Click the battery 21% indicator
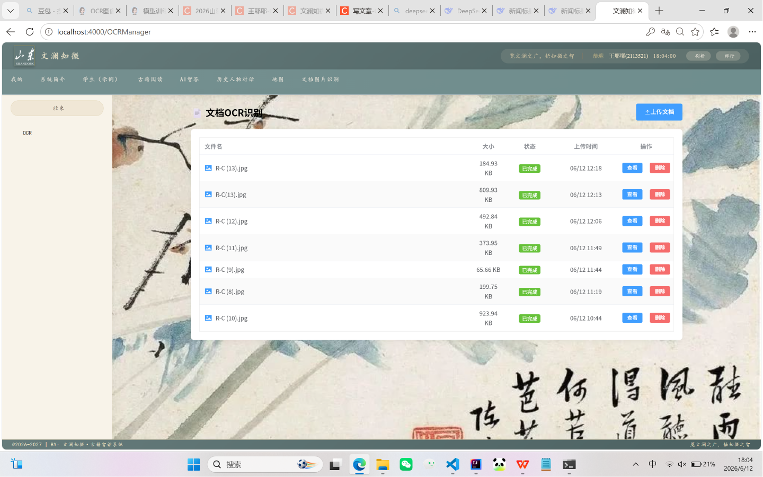The height and width of the screenshot is (477, 763). point(703,464)
